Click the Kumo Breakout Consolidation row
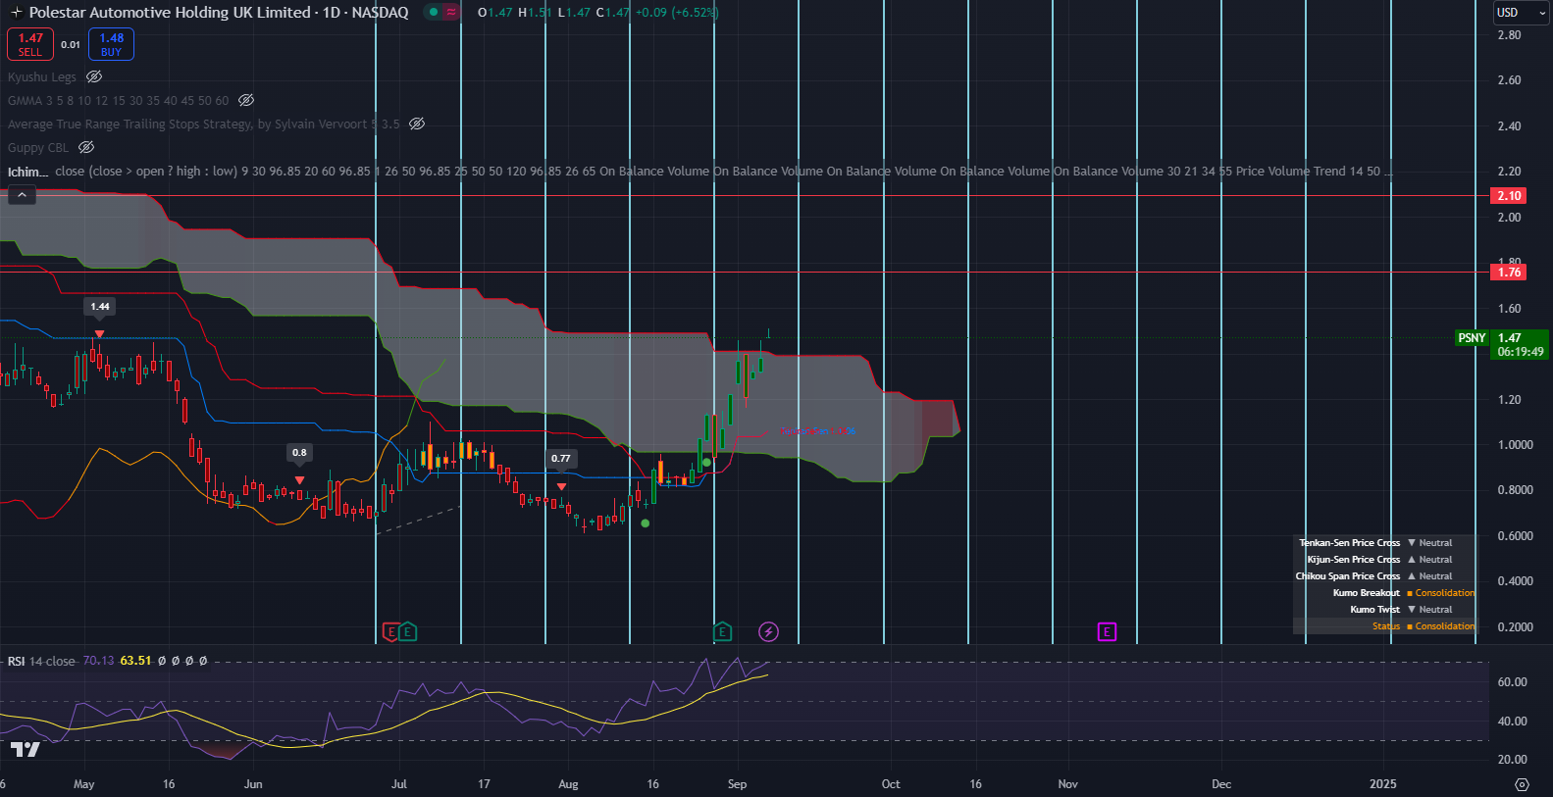This screenshot has height=797, width=1553. tap(1385, 592)
